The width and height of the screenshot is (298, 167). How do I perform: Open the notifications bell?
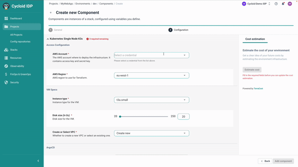(283, 4)
